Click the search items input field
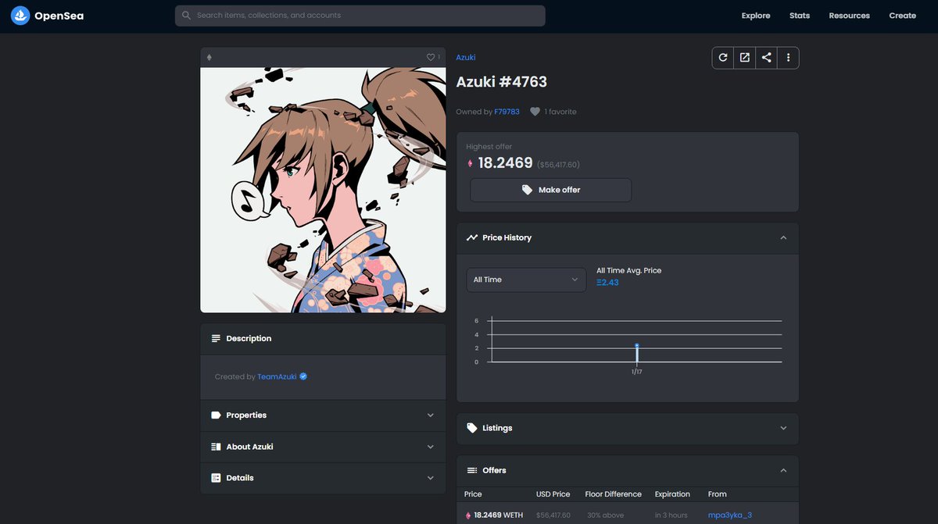Screen dimensions: 938x524 pyautogui.click(x=360, y=16)
